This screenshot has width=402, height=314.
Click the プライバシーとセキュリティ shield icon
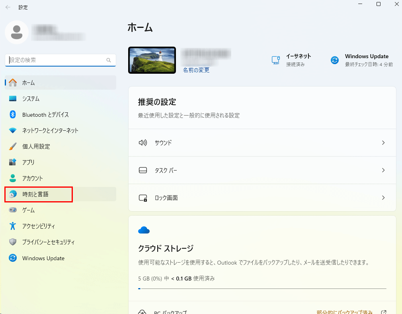click(13, 242)
